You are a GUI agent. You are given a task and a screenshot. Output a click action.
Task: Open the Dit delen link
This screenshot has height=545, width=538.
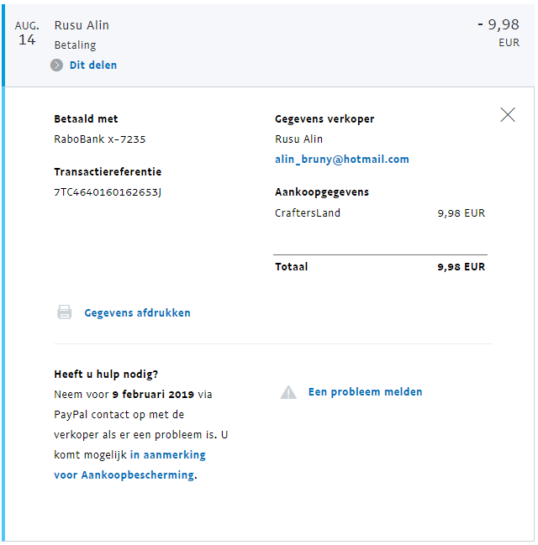coord(93,65)
